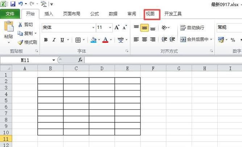Select column F header
The height and width of the screenshot is (147, 242).
click(x=153, y=68)
